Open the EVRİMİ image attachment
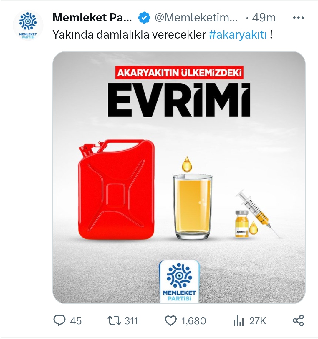The width and height of the screenshot is (318, 339). [x=179, y=178]
